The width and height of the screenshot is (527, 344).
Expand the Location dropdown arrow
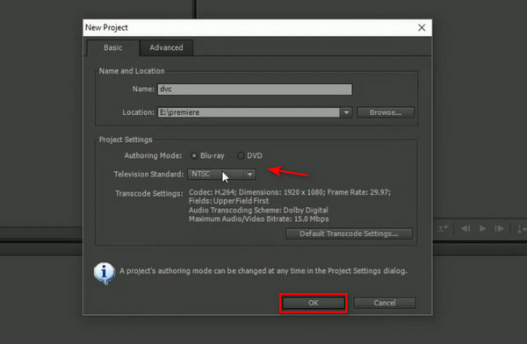(346, 112)
